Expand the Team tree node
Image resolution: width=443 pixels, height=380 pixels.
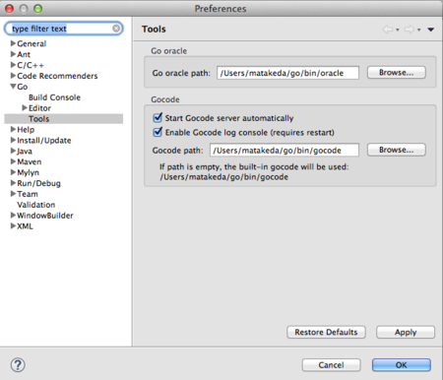13,194
